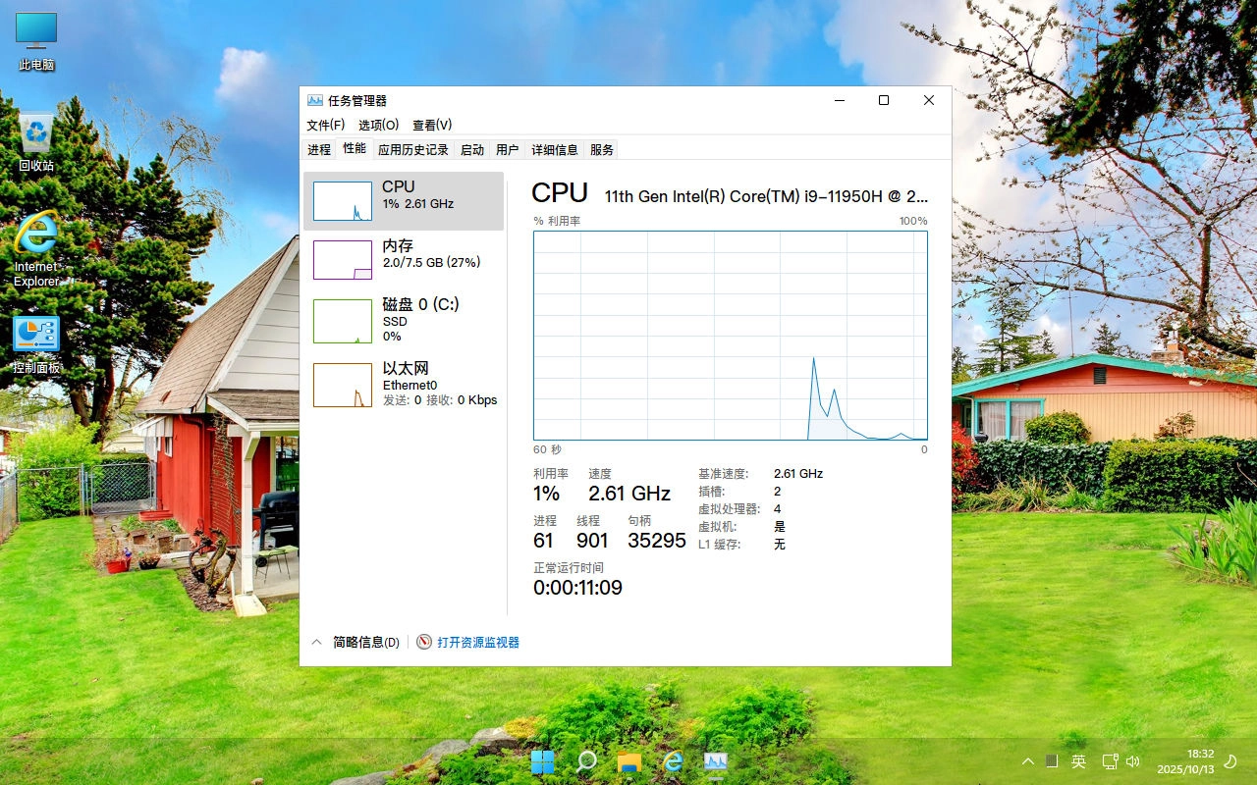The width and height of the screenshot is (1257, 785).
Task: View the Ethernet0 以太网 network graph
Action: coord(403,384)
